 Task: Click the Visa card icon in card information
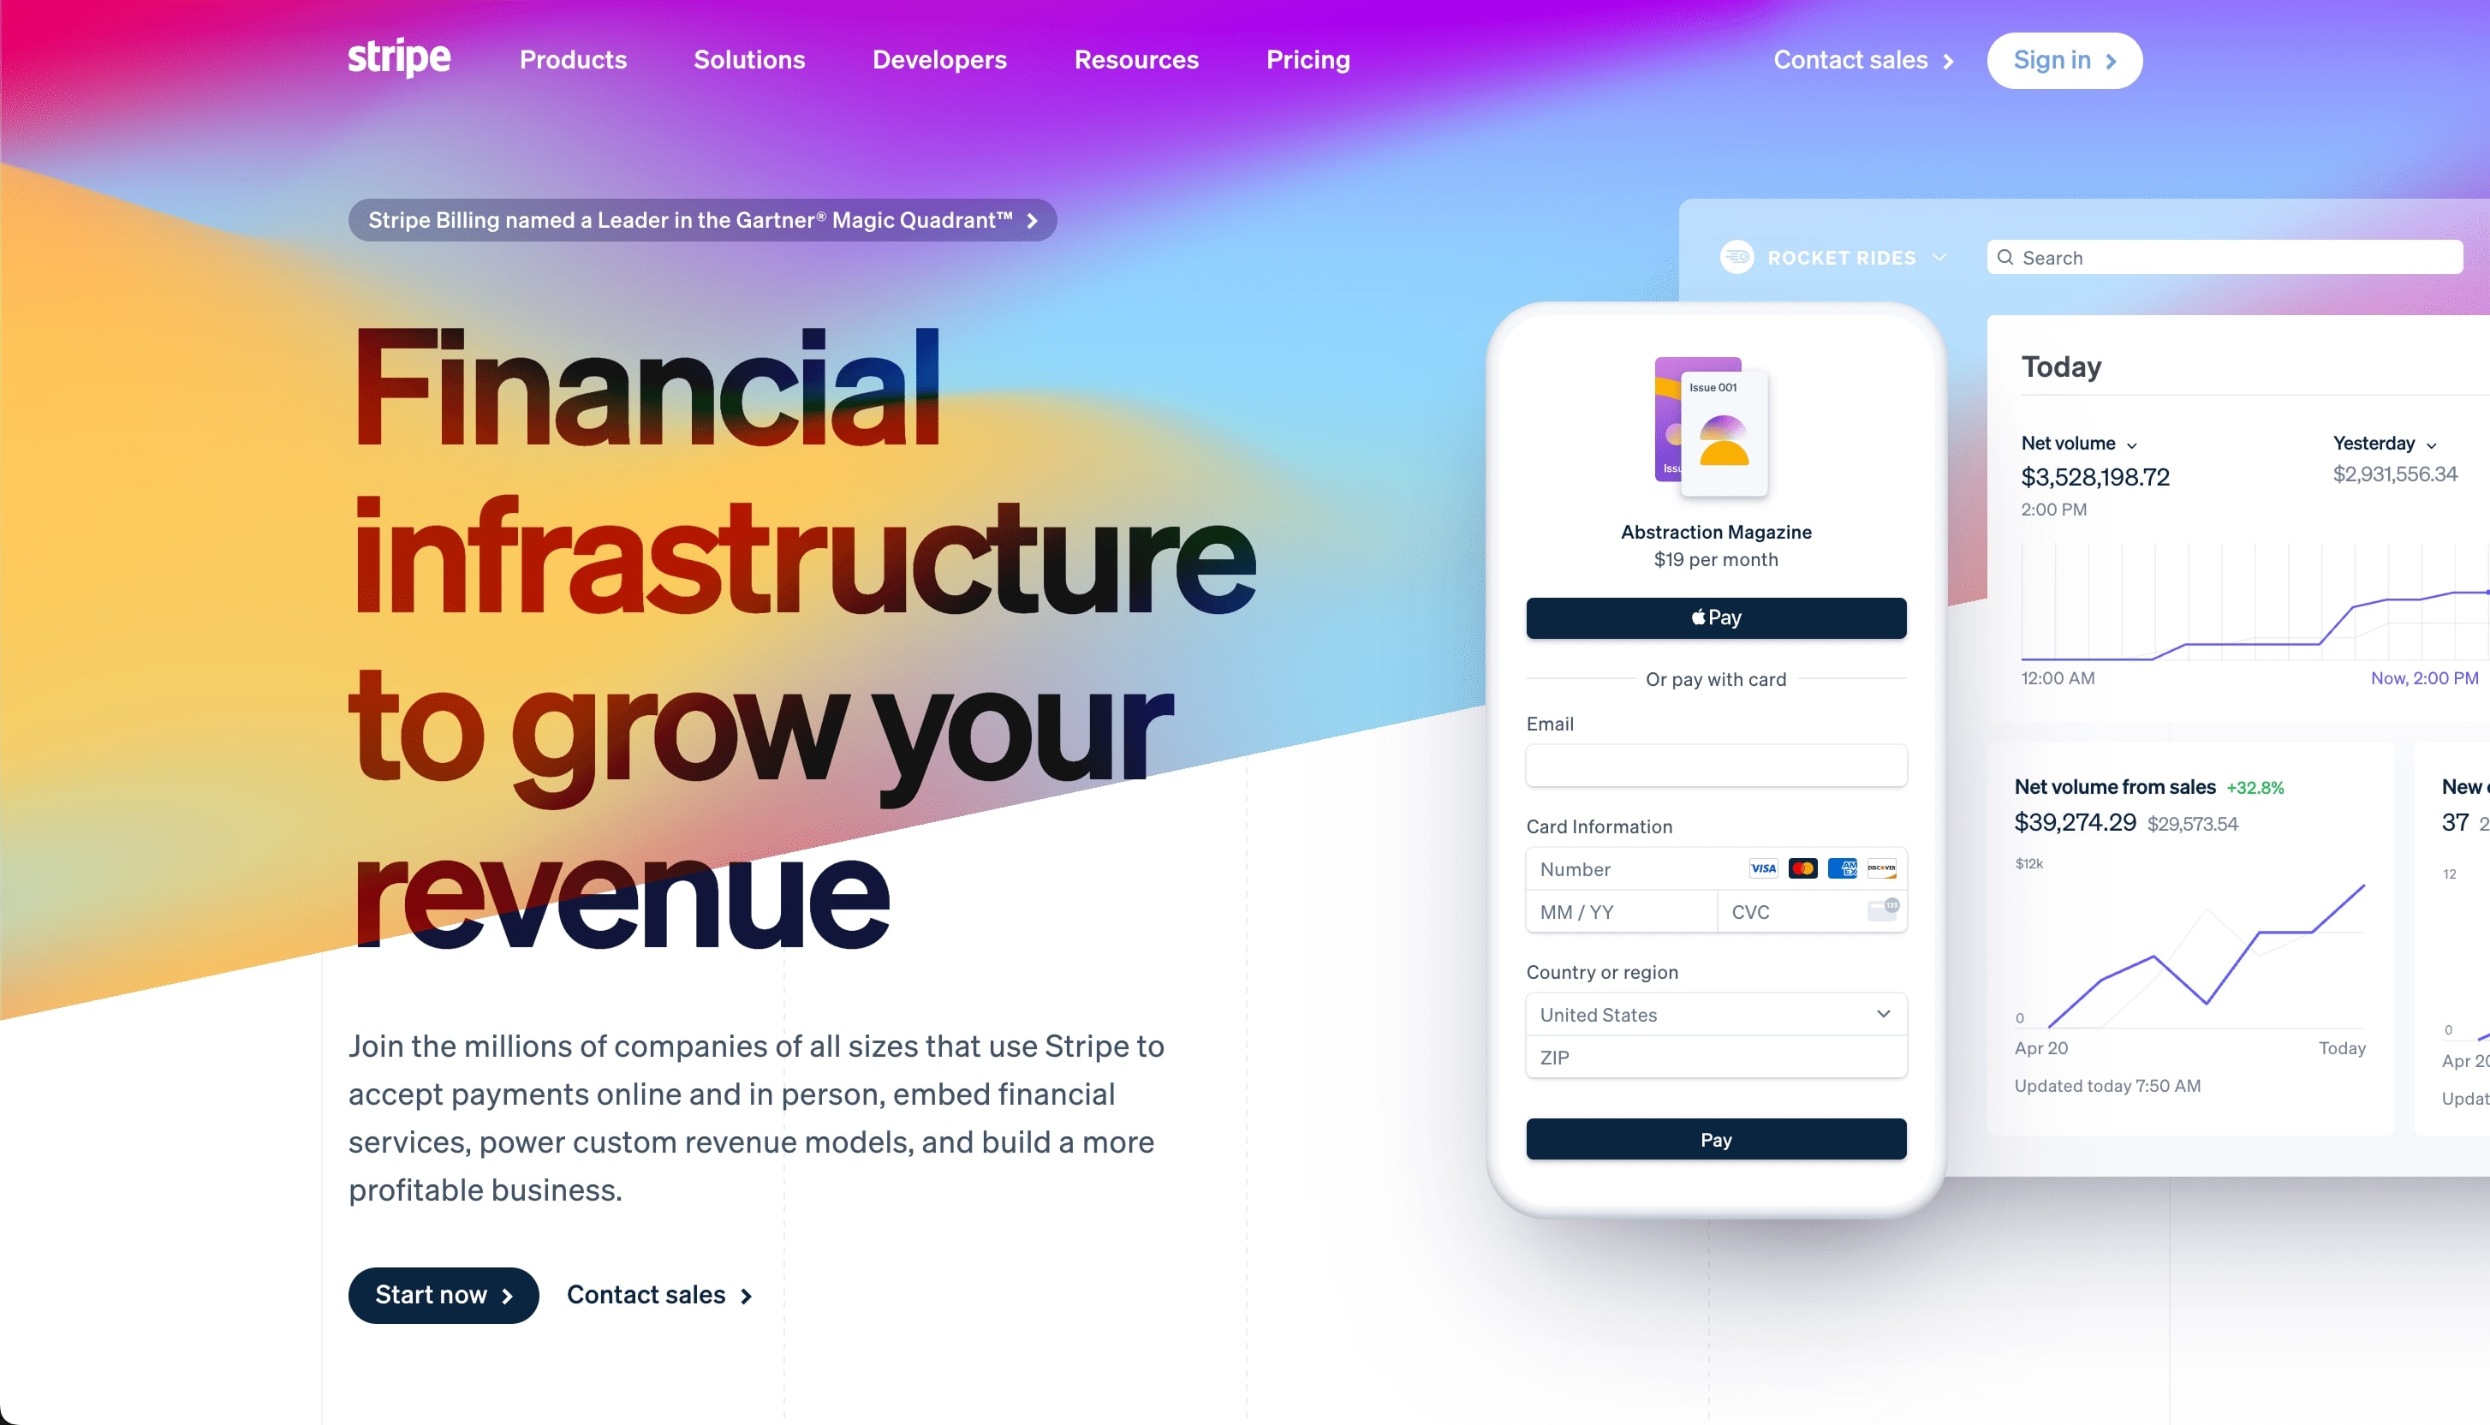point(1763,868)
